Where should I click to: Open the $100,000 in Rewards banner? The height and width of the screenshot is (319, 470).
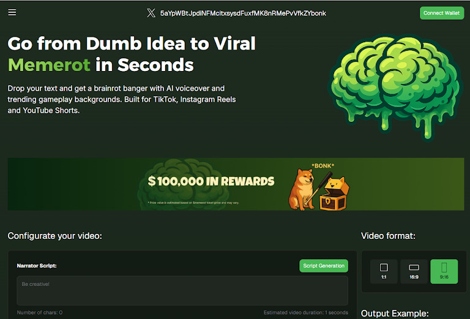click(x=236, y=184)
